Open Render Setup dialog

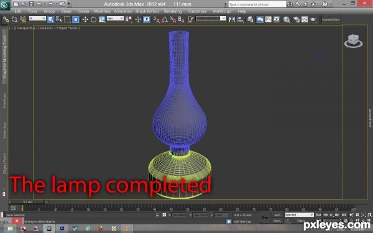point(296,19)
